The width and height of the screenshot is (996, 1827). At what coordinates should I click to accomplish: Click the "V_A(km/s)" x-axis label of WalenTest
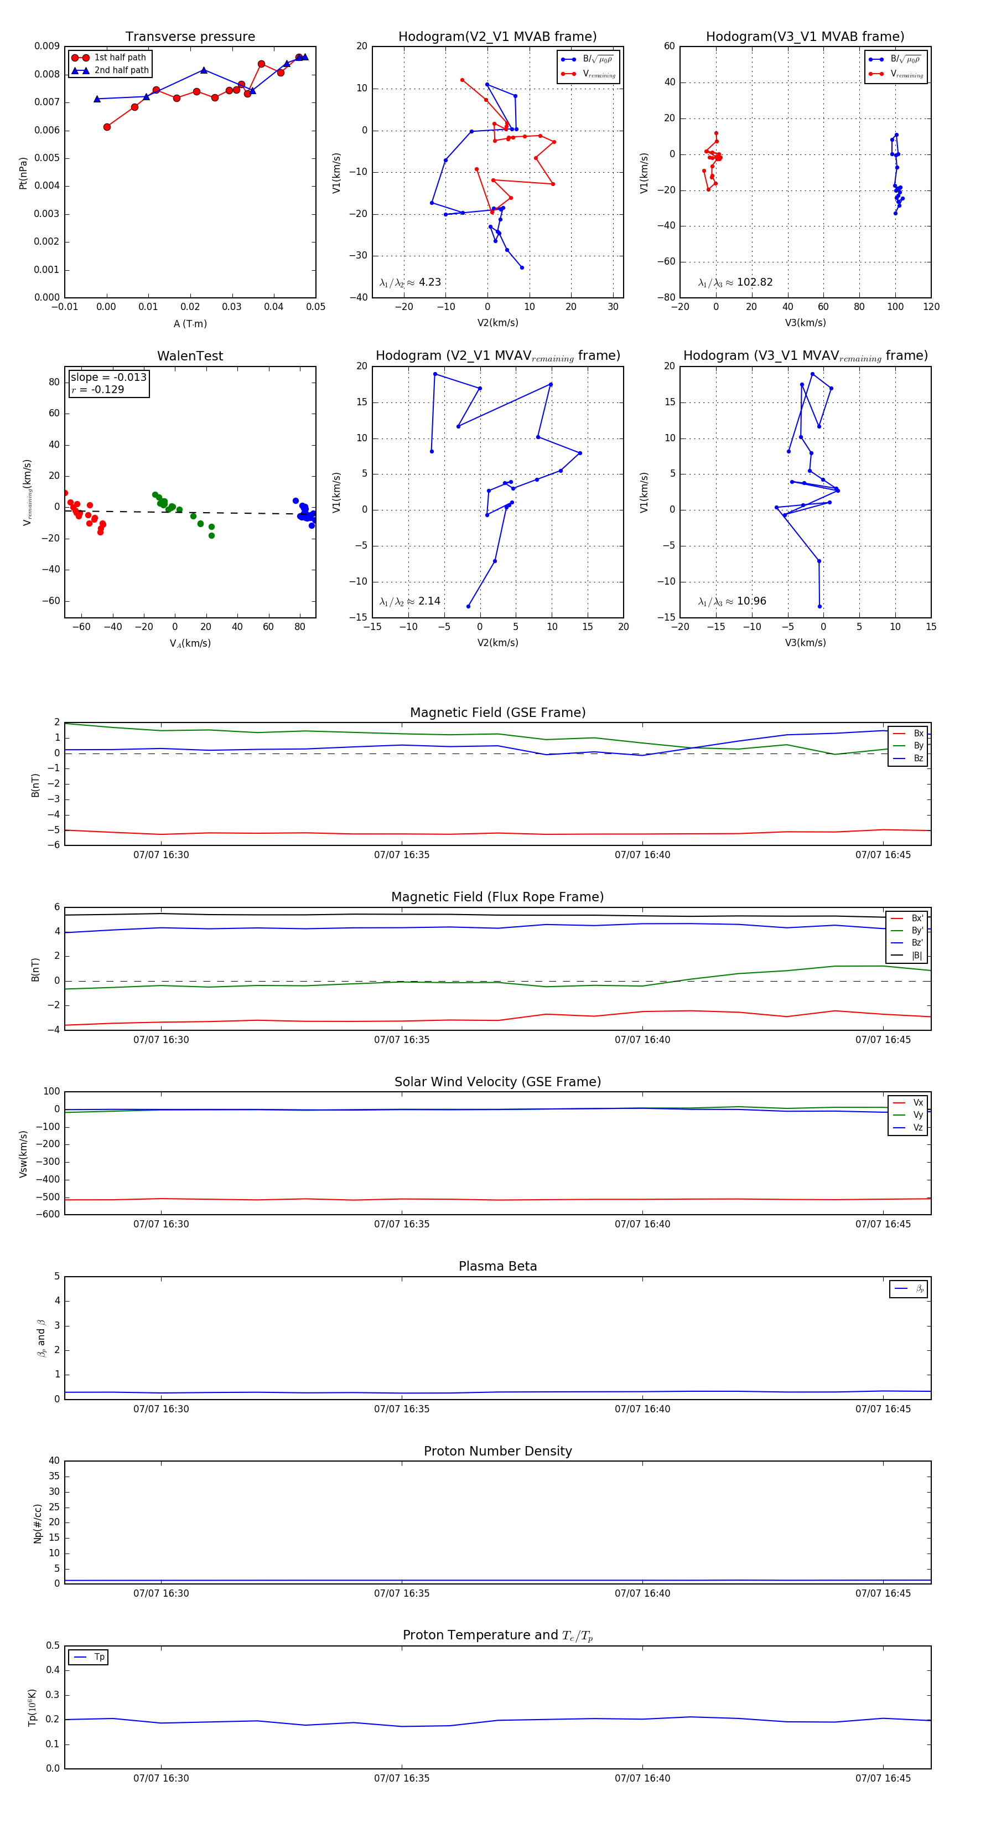(x=190, y=643)
